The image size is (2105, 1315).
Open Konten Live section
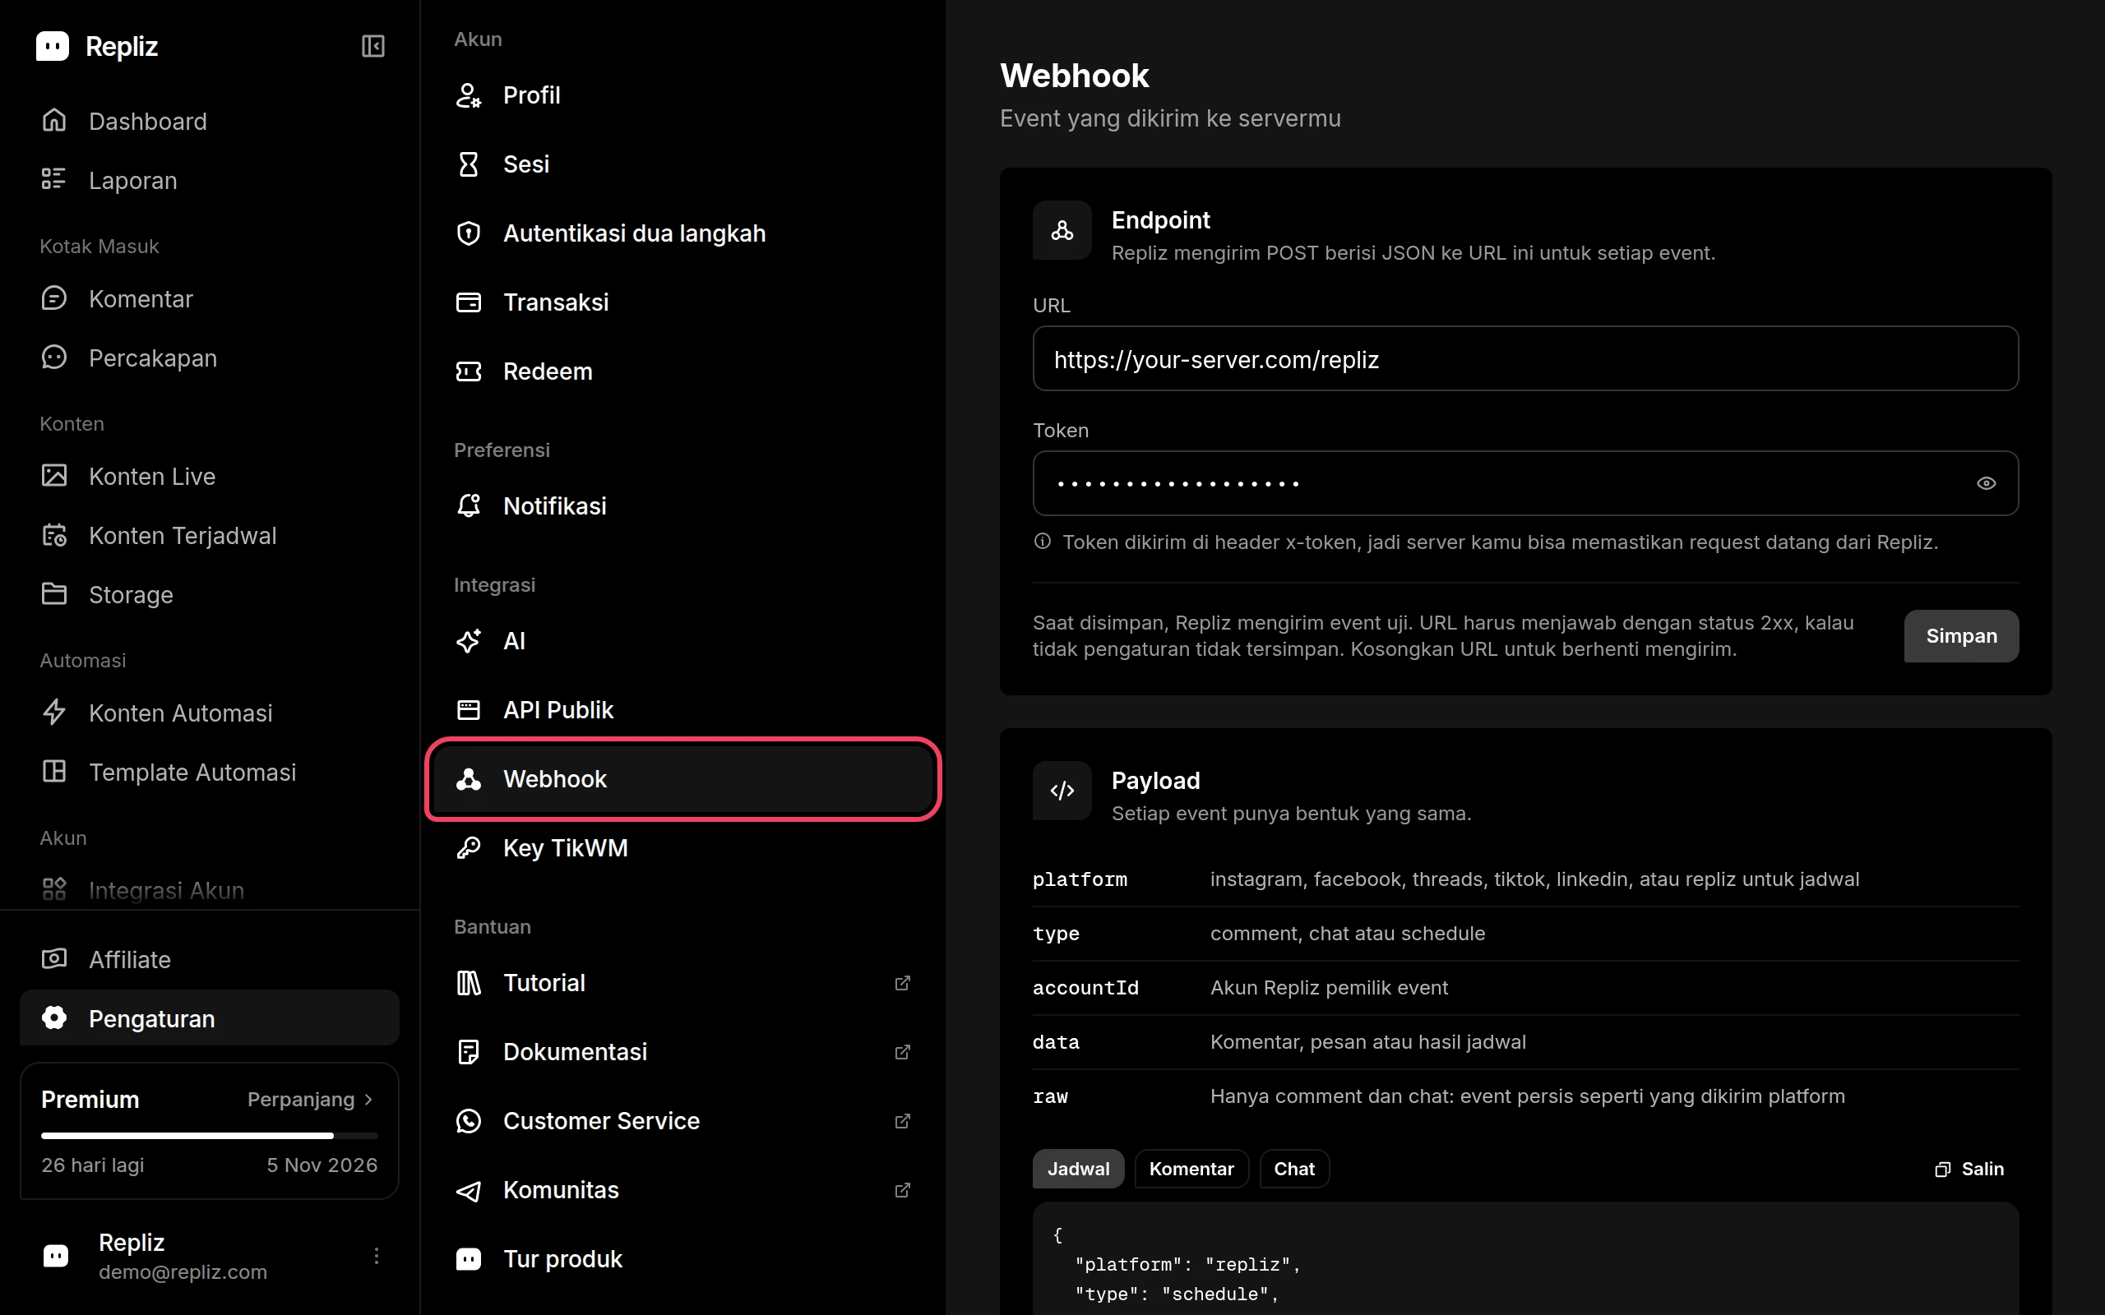210,476
